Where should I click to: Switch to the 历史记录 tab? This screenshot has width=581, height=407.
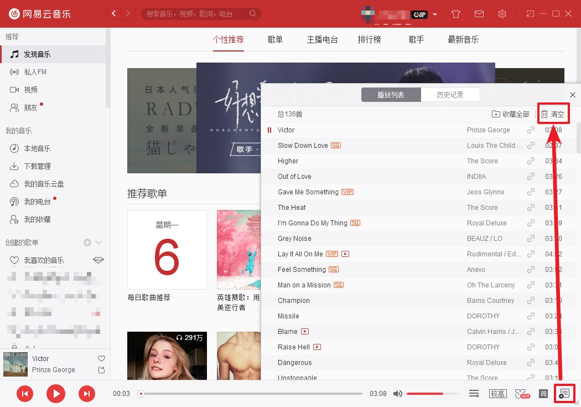(x=450, y=95)
